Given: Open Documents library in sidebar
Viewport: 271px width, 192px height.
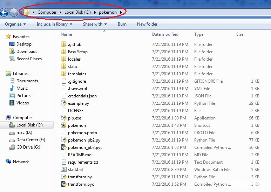Looking at the screenshot, I should [27, 81].
